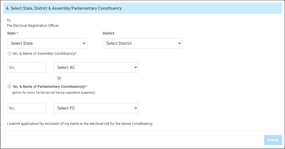Click the "District" field label
Image resolution: width=285 pixels, height=149 pixels.
108,33
